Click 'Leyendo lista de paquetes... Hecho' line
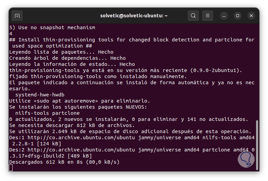The image size is (268, 181). [61, 52]
